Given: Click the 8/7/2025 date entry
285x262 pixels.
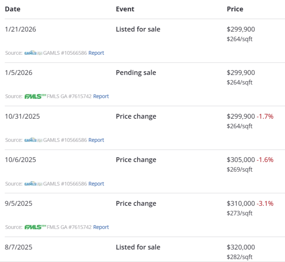Looking at the screenshot, I should point(18,247).
